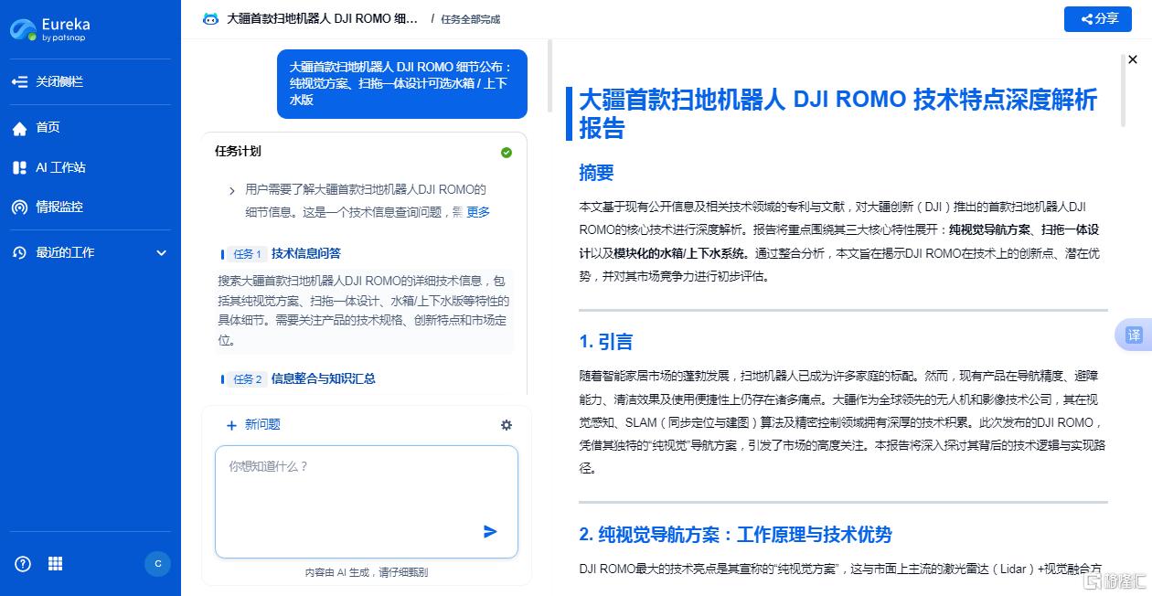The width and height of the screenshot is (1152, 596).
Task: Focus the 你想知道什么 input box
Action: point(367,501)
